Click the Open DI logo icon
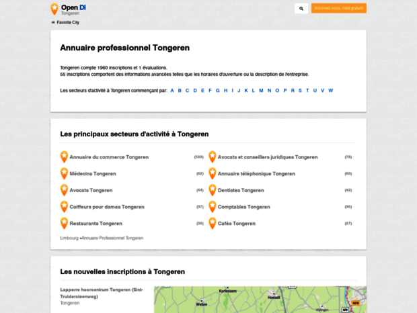 (54, 9)
